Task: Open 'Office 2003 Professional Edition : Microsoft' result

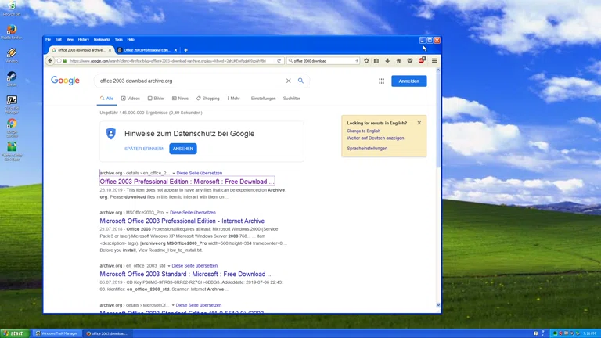Action: pos(187,182)
